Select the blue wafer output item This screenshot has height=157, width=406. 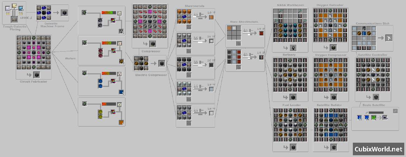click(x=122, y=92)
